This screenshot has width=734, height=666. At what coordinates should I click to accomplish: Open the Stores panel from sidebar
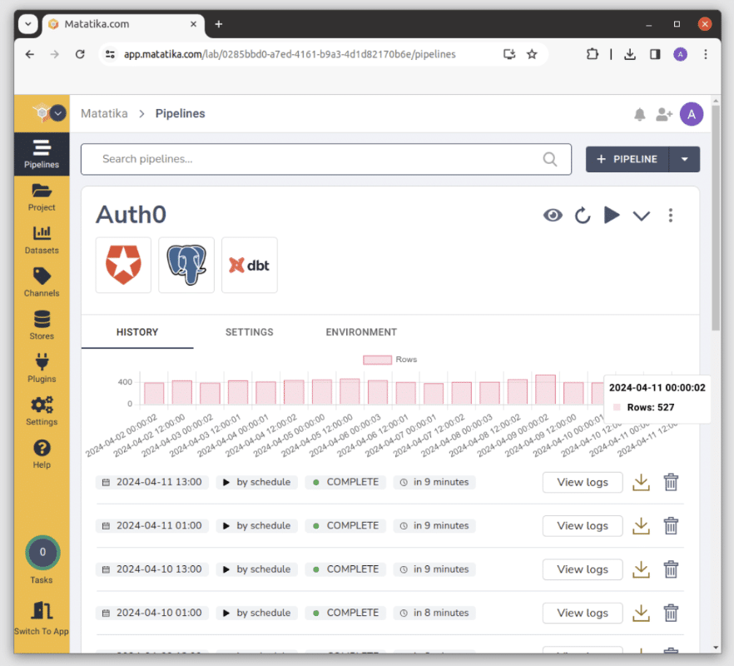tap(41, 325)
